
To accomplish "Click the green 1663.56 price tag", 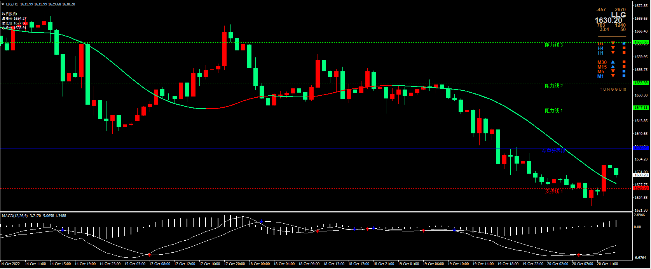I will tap(641, 42).
